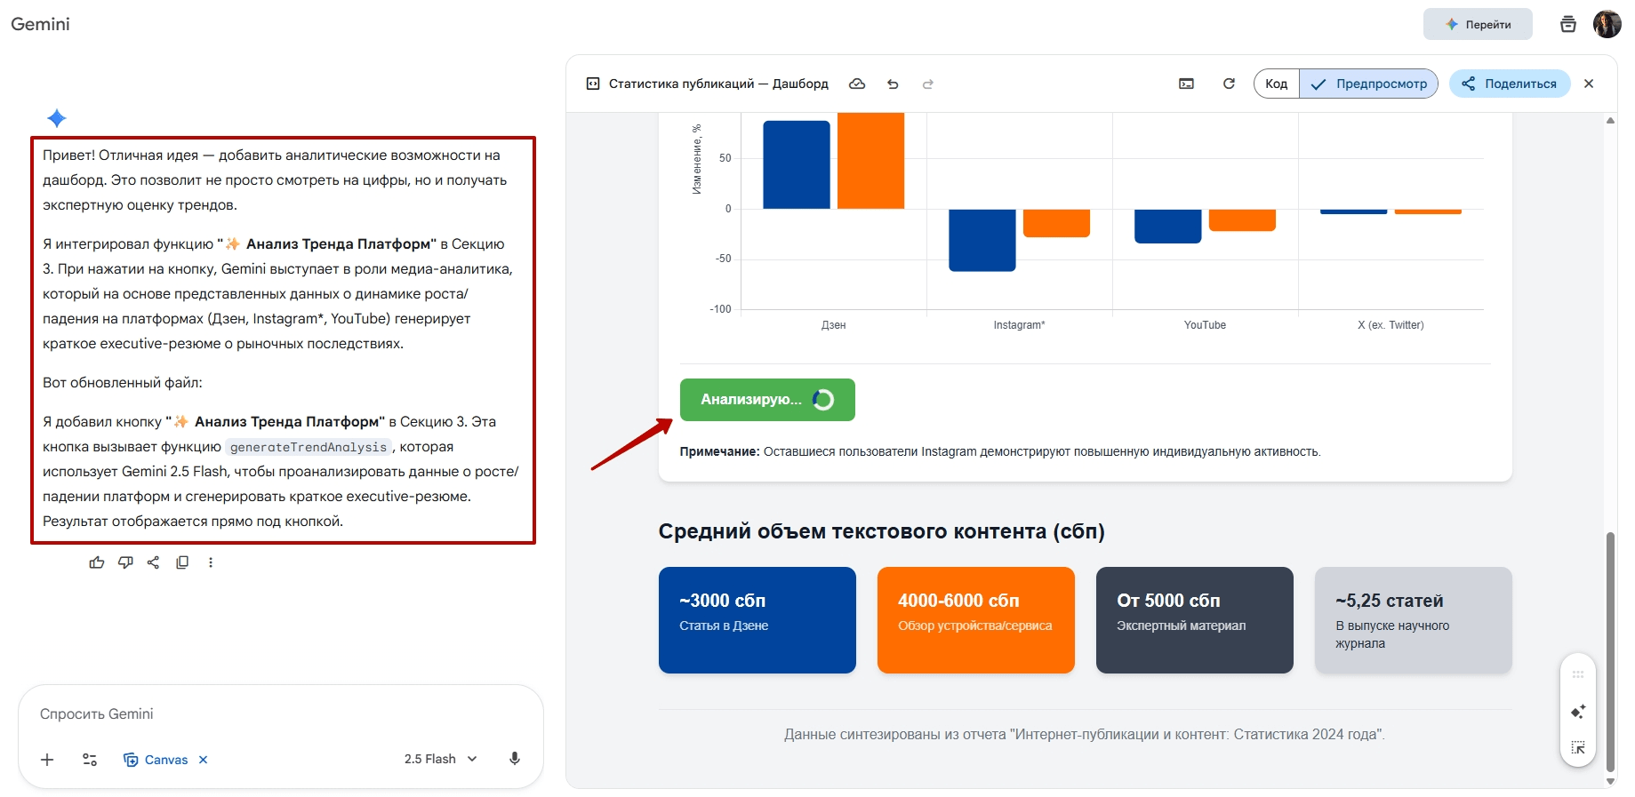Click the scrollbar down arrow
Screen dimensions: 1635x797
tap(1610, 782)
